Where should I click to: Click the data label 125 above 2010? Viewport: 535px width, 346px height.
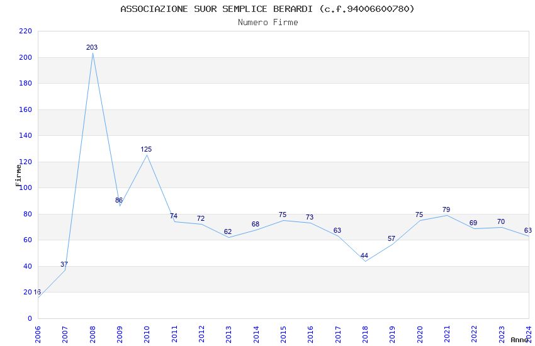click(x=146, y=149)
